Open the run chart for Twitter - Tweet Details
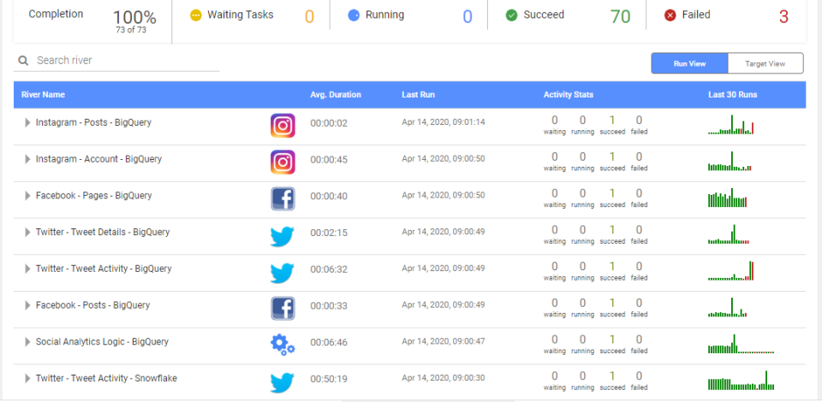This screenshot has width=822, height=402. 729,234
